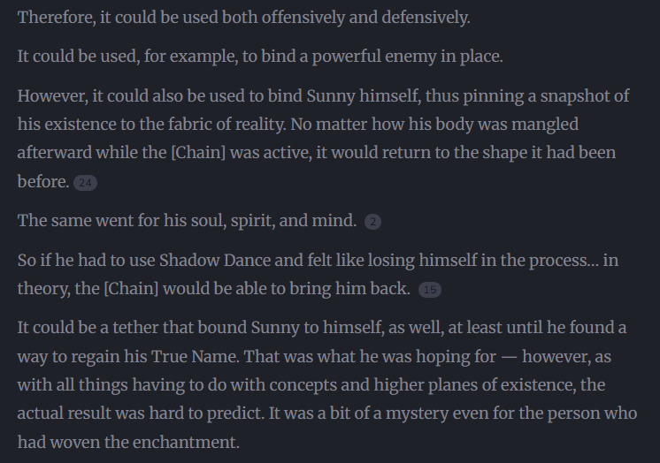Image resolution: width=660 pixels, height=463 pixels.
Task: Select the paragraph beginning 'However, it could also'
Action: pos(310,125)
